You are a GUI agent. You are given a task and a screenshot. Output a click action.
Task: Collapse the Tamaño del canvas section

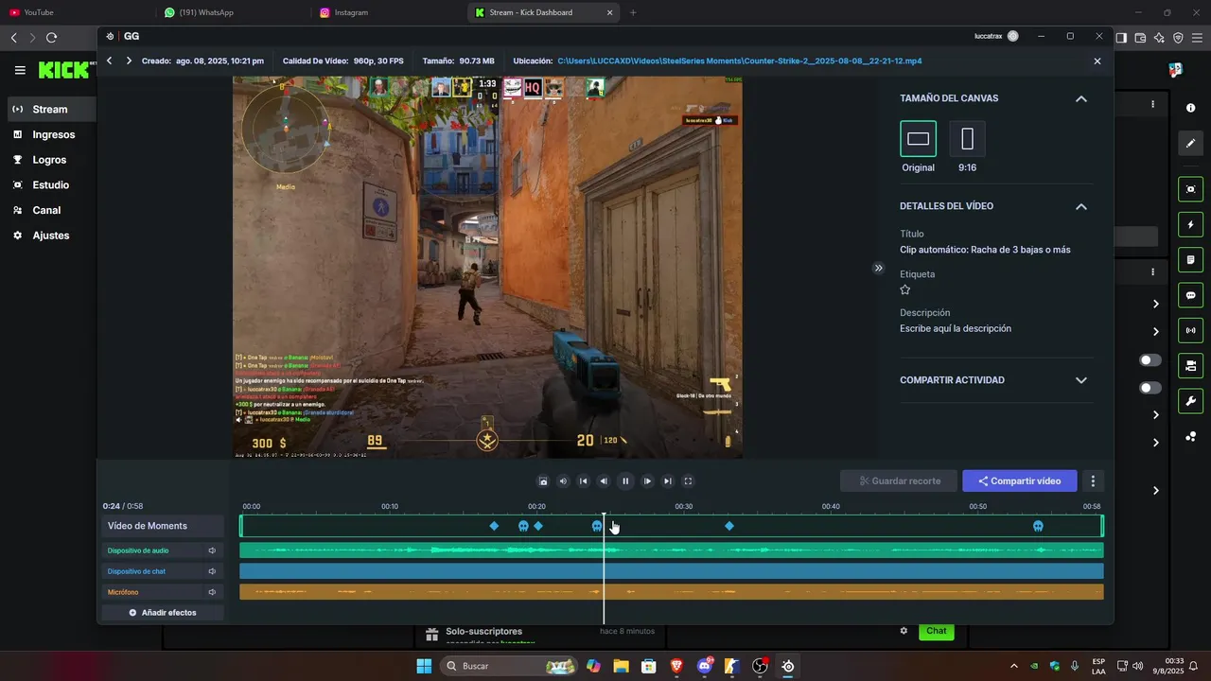[1080, 98]
